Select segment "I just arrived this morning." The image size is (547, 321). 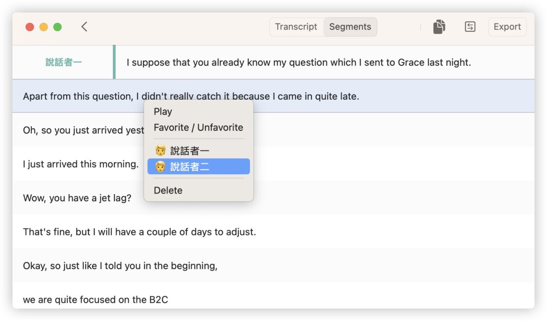pyautogui.click(x=273, y=164)
